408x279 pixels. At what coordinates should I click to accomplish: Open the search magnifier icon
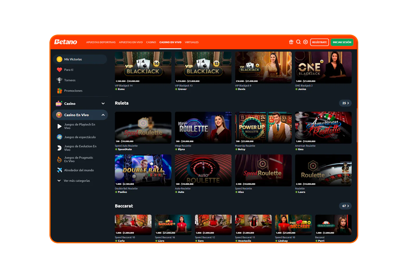[x=298, y=42]
